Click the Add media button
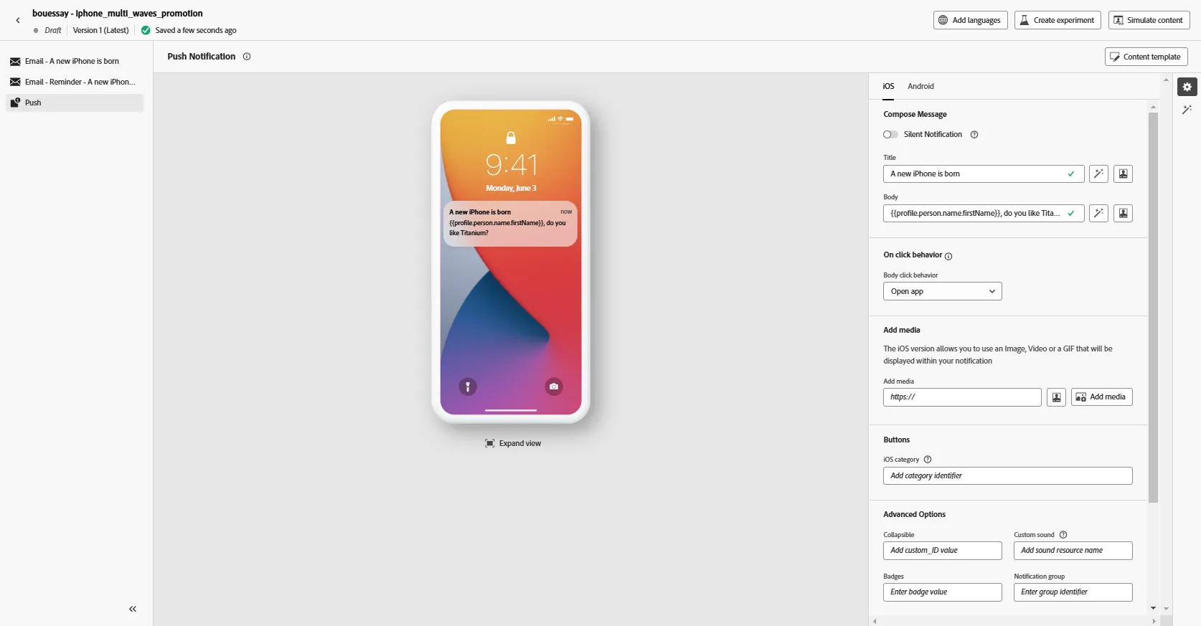The image size is (1201, 626). click(x=1101, y=397)
